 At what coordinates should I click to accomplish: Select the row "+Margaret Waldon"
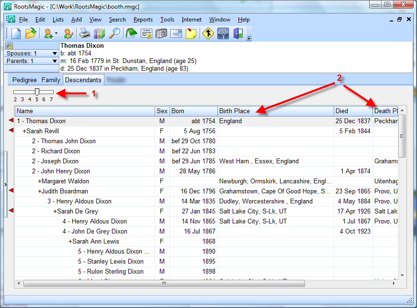206,181
